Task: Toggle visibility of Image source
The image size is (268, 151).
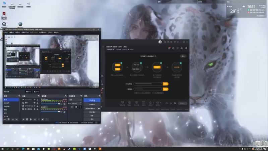Action: (35, 103)
